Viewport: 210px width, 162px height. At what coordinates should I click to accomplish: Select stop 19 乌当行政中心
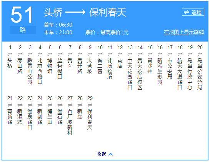[x=190, y=74]
